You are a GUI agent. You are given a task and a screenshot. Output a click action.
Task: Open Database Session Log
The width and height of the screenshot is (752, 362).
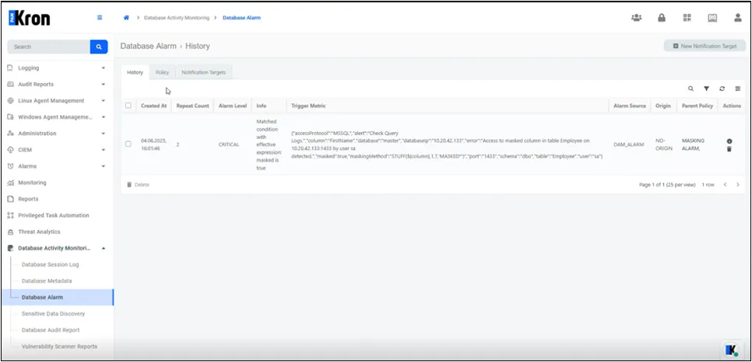50,264
